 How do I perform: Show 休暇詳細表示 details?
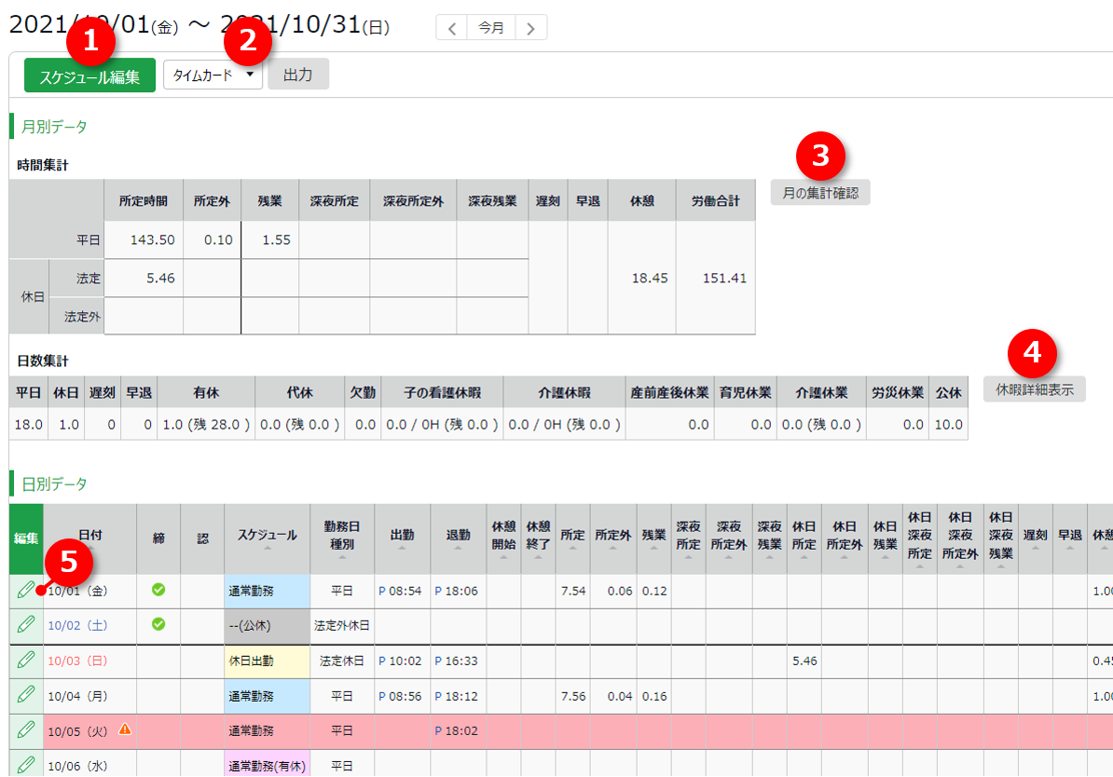click(1034, 389)
